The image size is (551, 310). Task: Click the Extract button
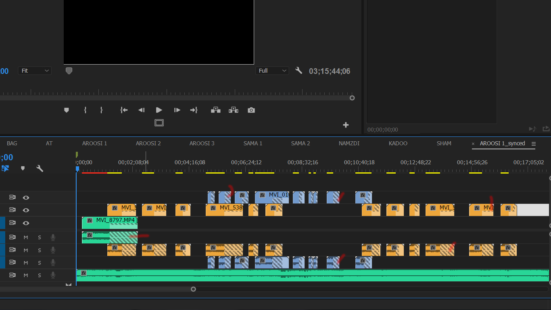[234, 110]
